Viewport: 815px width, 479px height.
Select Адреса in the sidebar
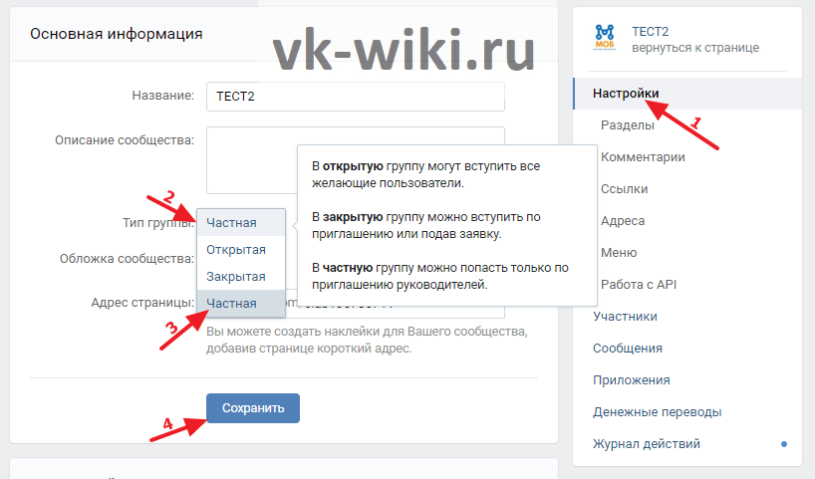pyautogui.click(x=623, y=221)
